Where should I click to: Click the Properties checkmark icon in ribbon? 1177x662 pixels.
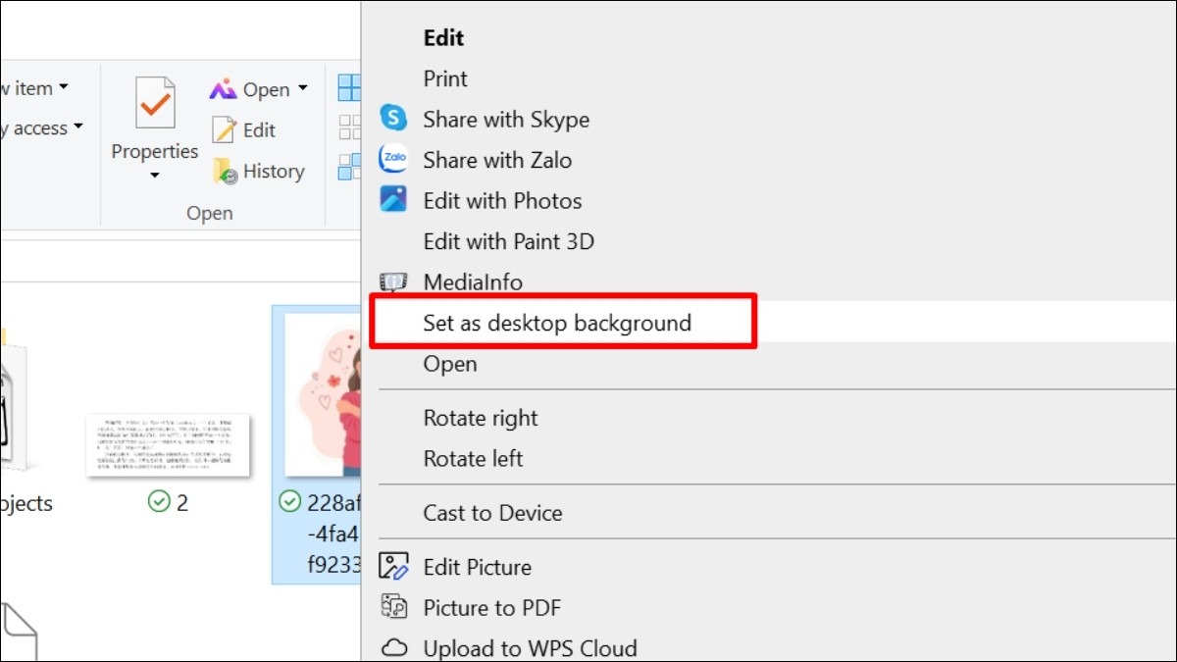pyautogui.click(x=155, y=103)
